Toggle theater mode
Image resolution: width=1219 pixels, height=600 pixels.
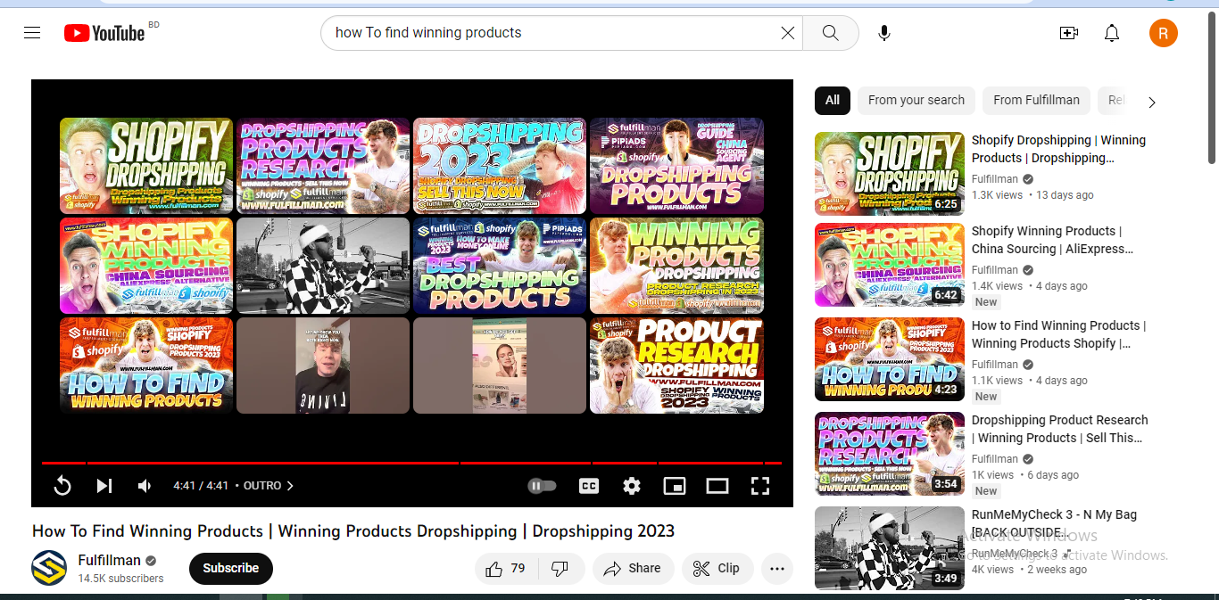click(x=717, y=486)
